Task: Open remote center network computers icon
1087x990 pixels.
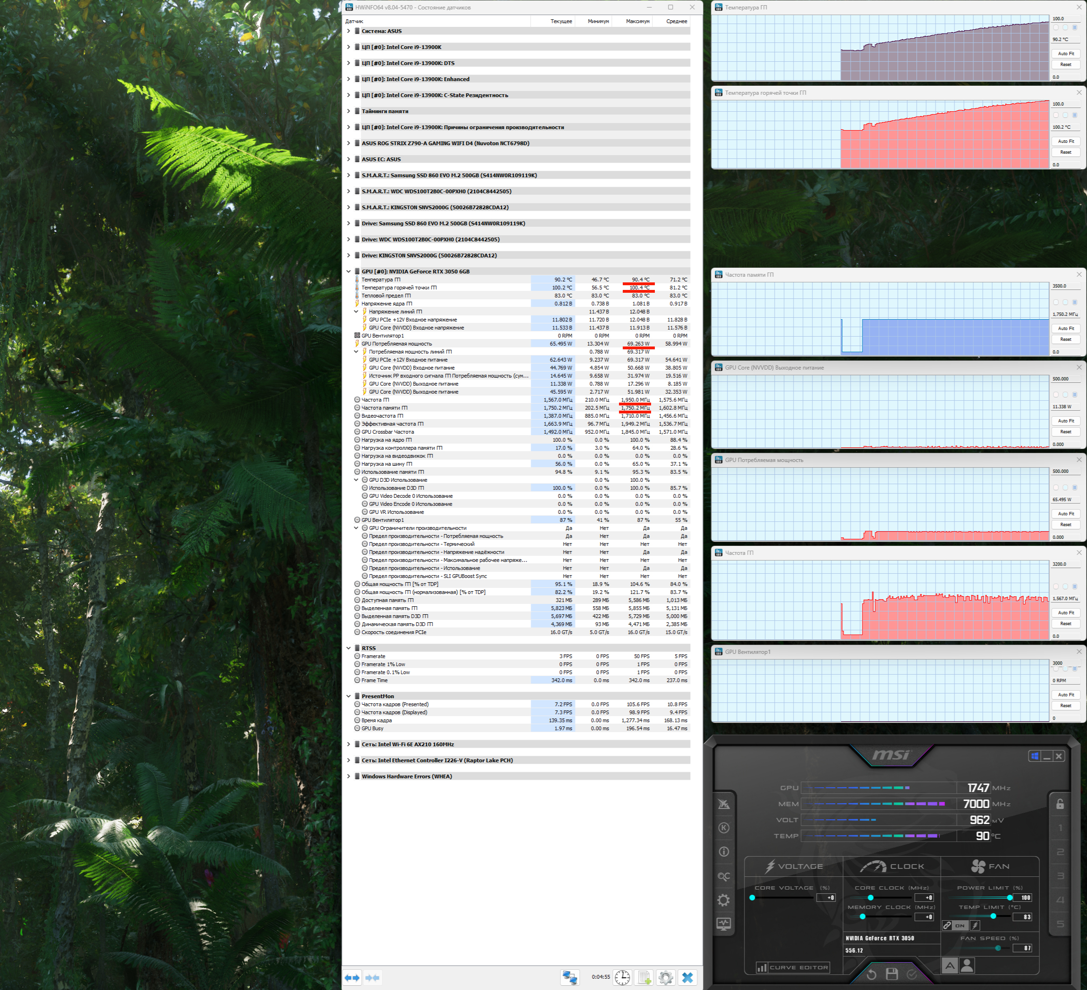Action: (570, 977)
